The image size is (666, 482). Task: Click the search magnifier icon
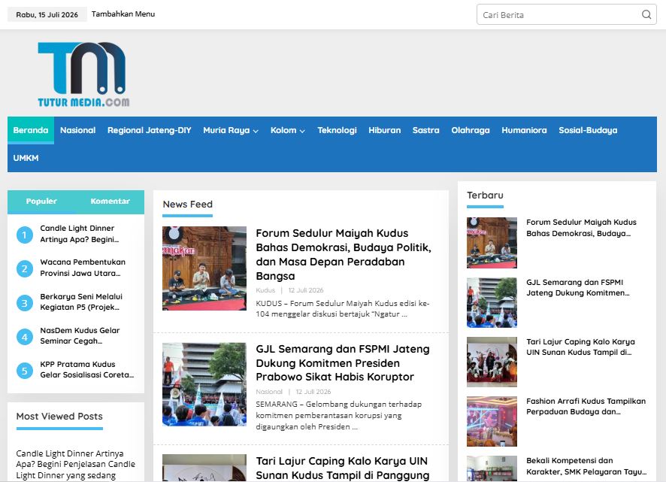pos(646,15)
